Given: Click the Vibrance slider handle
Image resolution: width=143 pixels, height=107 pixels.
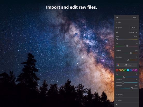Looking at the screenshot, I should tap(131, 53).
